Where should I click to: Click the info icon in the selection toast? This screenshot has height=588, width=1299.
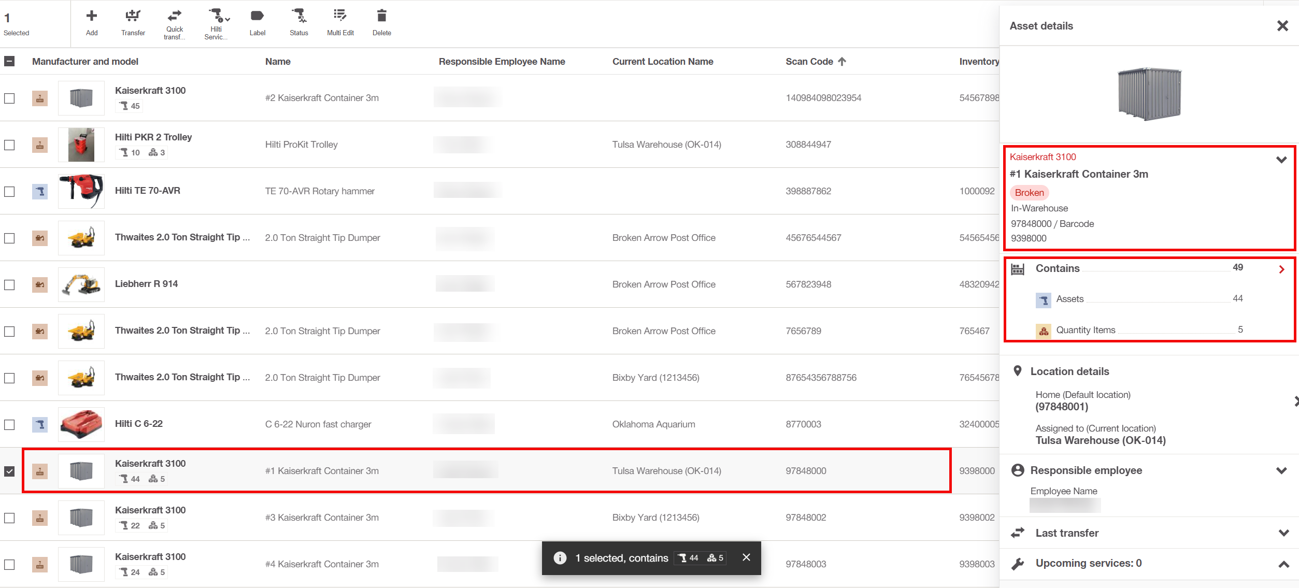tap(560, 558)
